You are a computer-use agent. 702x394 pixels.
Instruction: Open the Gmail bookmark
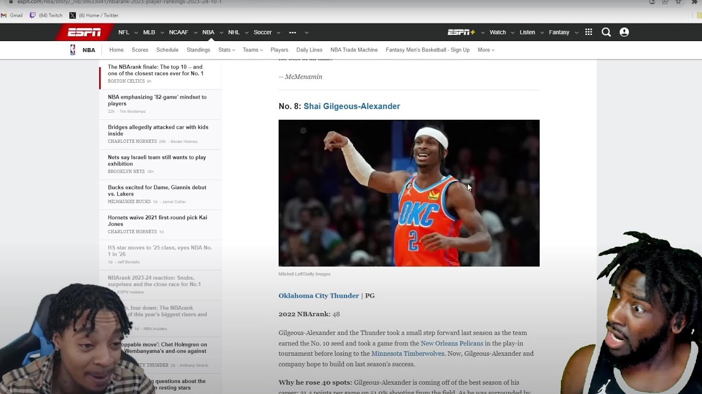point(12,15)
